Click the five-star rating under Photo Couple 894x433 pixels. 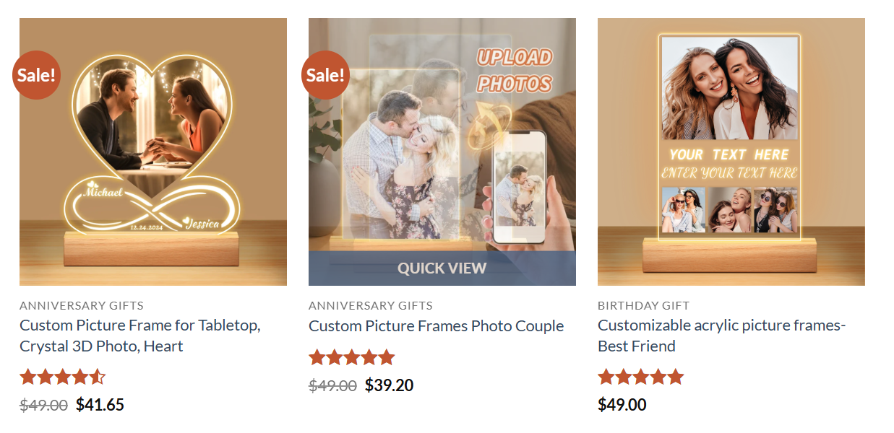(x=352, y=357)
